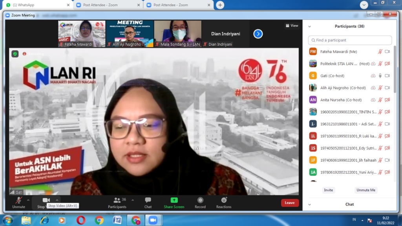Screen dimensions: 402x226
Task: Switch to the (1) WhatsApp browser tab
Action: click(38, 5)
